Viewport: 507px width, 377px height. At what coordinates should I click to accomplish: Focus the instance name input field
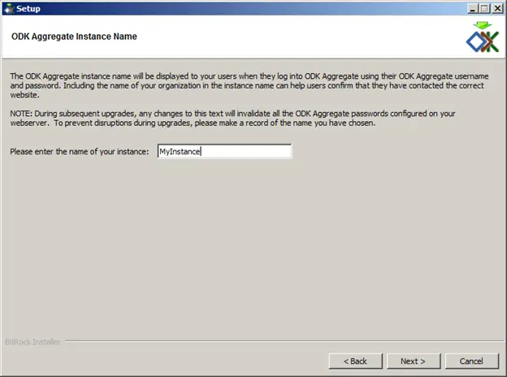click(225, 151)
